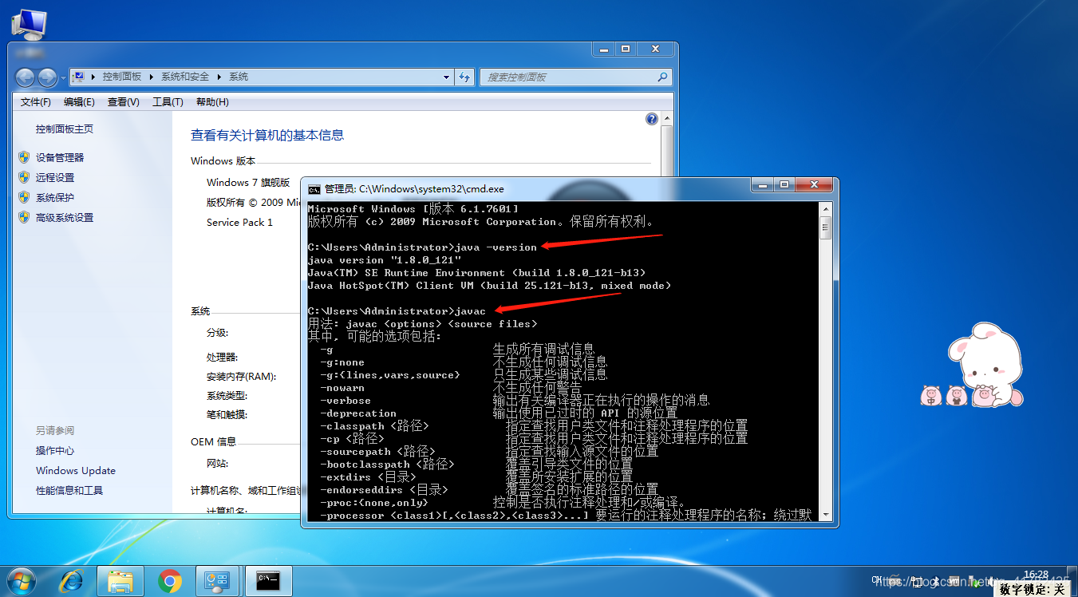Open the address bar history dropdown arrow
Screen dimensions: 1078x597
[447, 77]
